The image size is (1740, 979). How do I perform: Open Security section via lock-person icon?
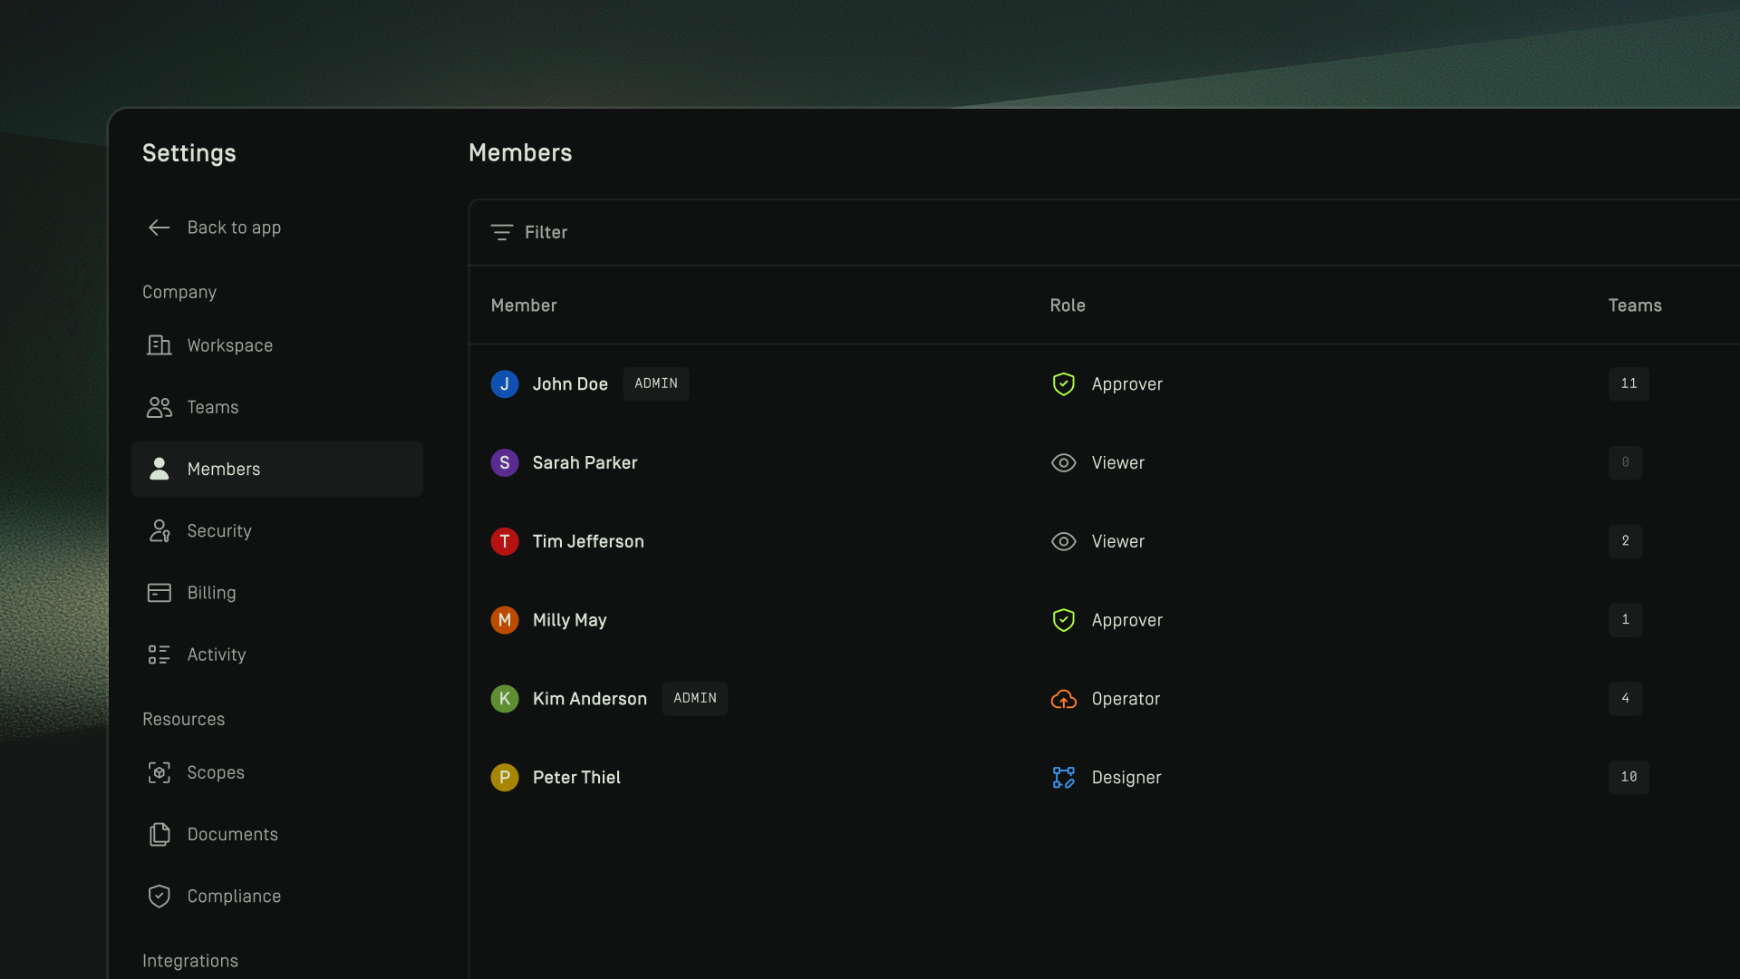pos(159,530)
